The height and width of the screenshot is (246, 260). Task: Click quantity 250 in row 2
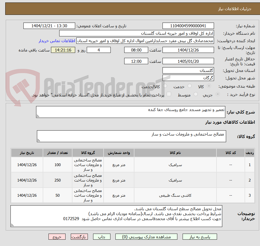click(58, 180)
